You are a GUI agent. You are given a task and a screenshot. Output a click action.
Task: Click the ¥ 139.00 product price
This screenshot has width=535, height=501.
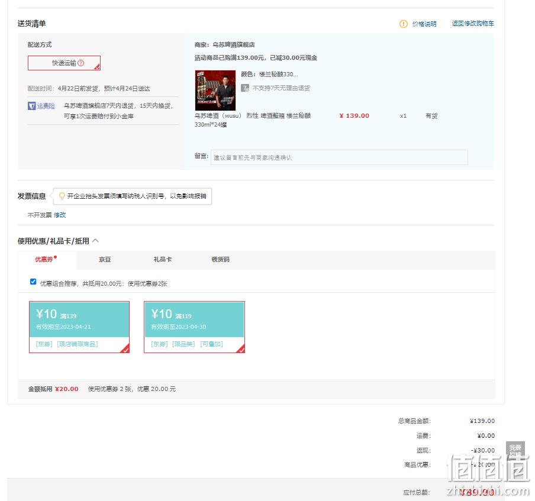354,115
